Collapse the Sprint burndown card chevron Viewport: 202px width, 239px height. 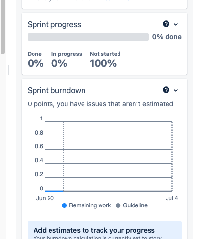coord(176,90)
